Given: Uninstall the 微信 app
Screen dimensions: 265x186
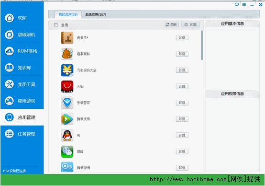Looking at the screenshot, I should (182, 151).
